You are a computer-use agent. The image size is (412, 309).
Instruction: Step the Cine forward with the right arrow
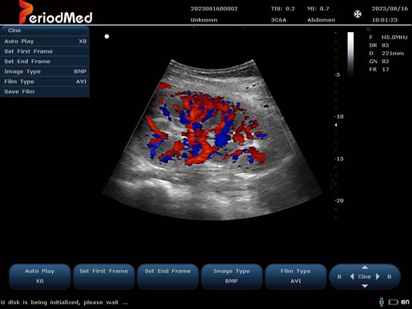(378, 277)
